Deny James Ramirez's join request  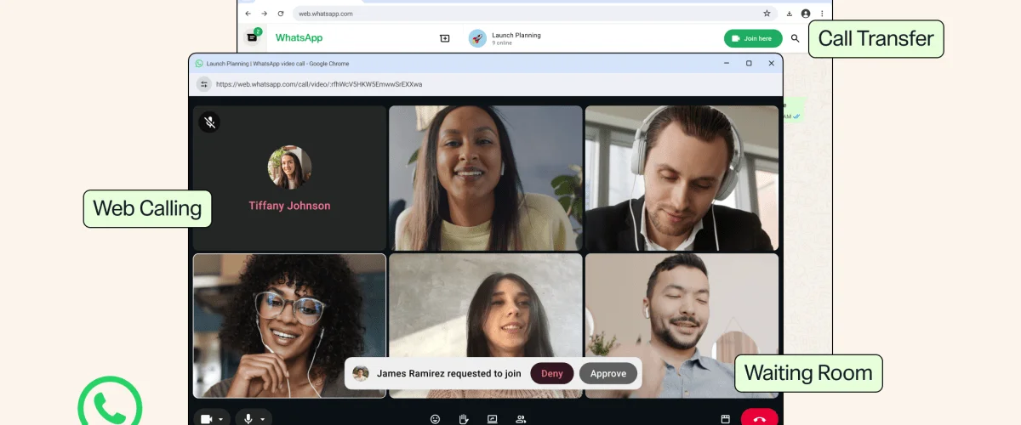click(552, 373)
